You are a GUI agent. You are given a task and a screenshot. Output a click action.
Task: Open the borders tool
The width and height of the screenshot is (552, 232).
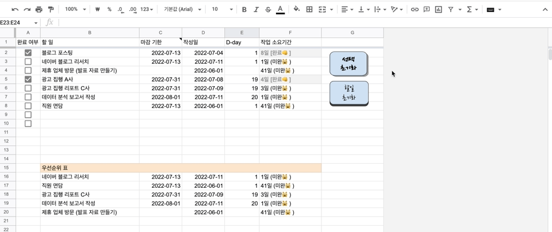click(x=309, y=10)
